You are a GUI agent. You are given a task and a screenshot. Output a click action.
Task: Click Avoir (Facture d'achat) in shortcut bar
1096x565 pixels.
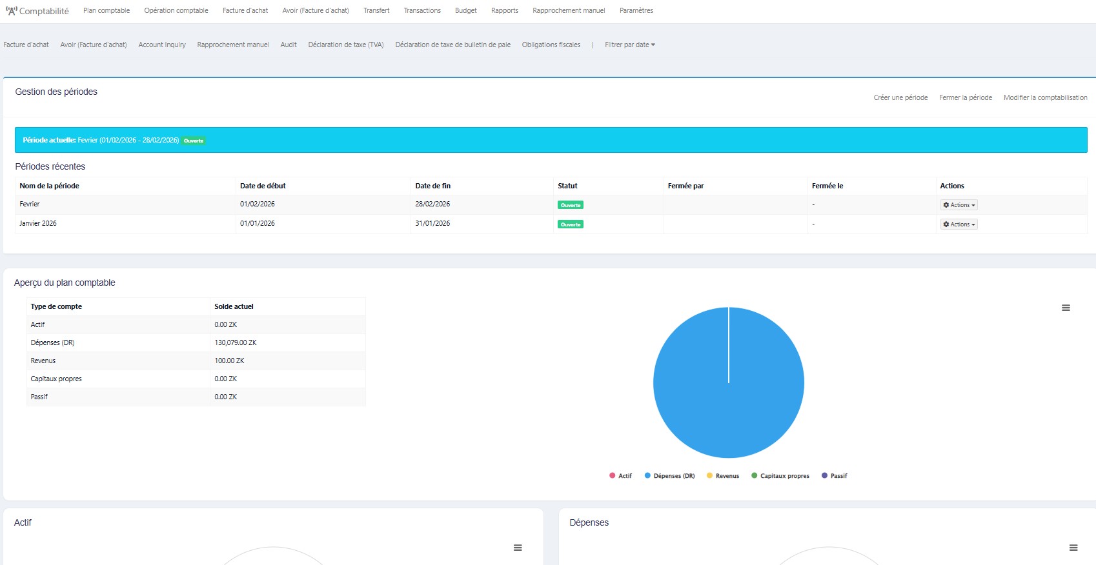[94, 45]
